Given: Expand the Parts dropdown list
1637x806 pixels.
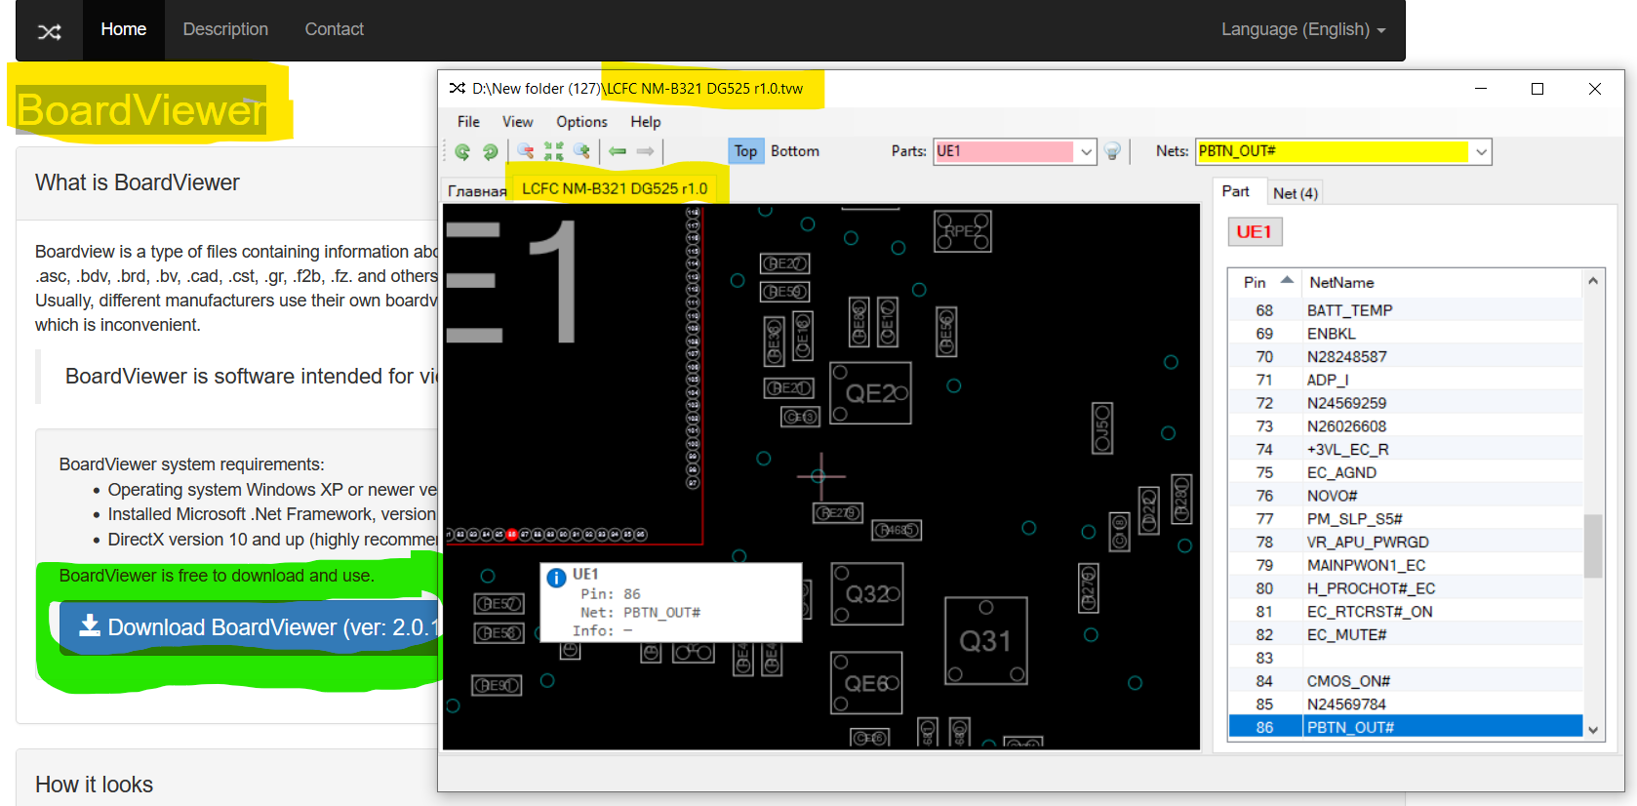Looking at the screenshot, I should pos(1086,151).
